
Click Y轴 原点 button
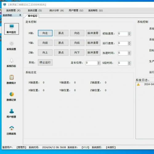[x=61, y=43]
